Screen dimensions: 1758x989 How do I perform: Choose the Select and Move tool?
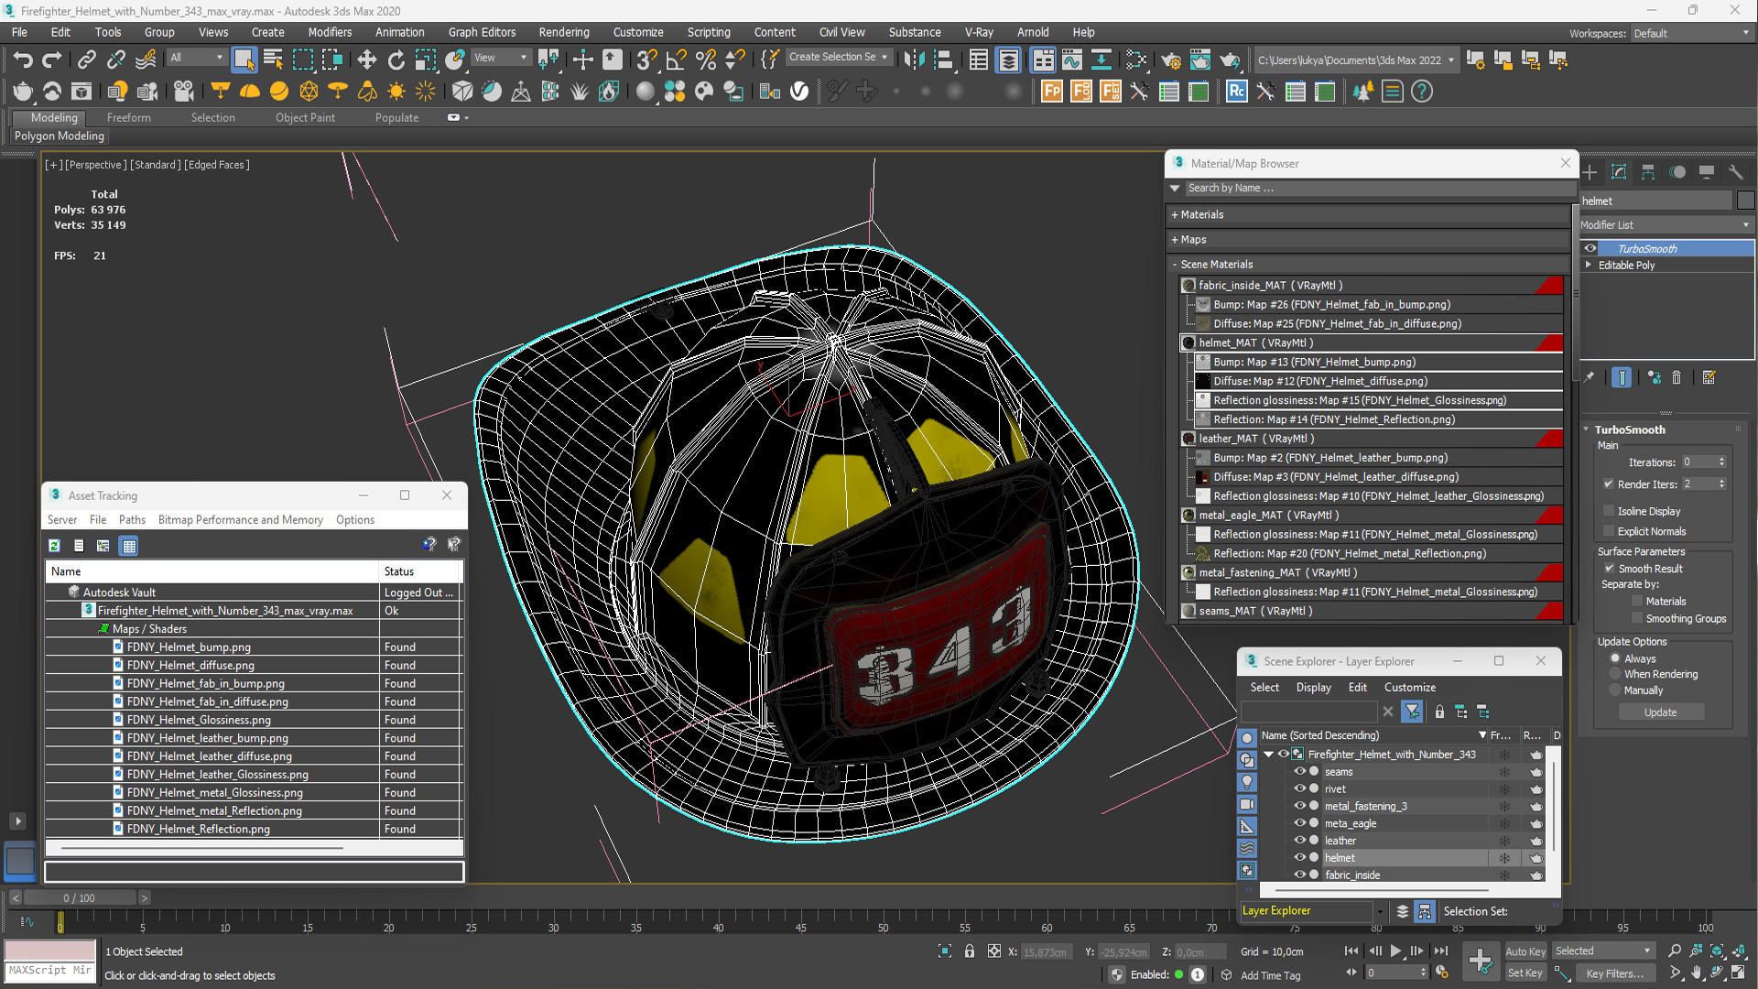[366, 60]
